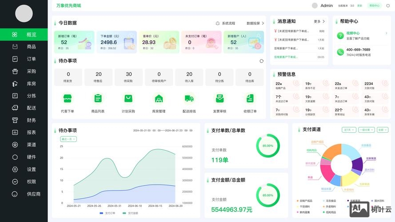
Task: Open 收银订单 document shortcut icon
Action: point(250,99)
